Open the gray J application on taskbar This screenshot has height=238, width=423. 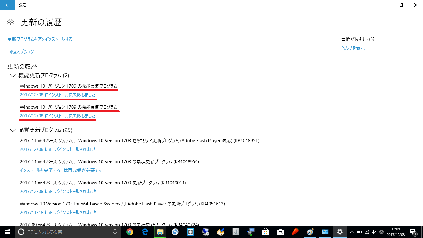[236, 232]
